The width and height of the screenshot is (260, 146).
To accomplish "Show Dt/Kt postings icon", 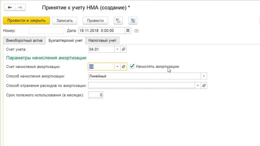I will [x=118, y=21].
